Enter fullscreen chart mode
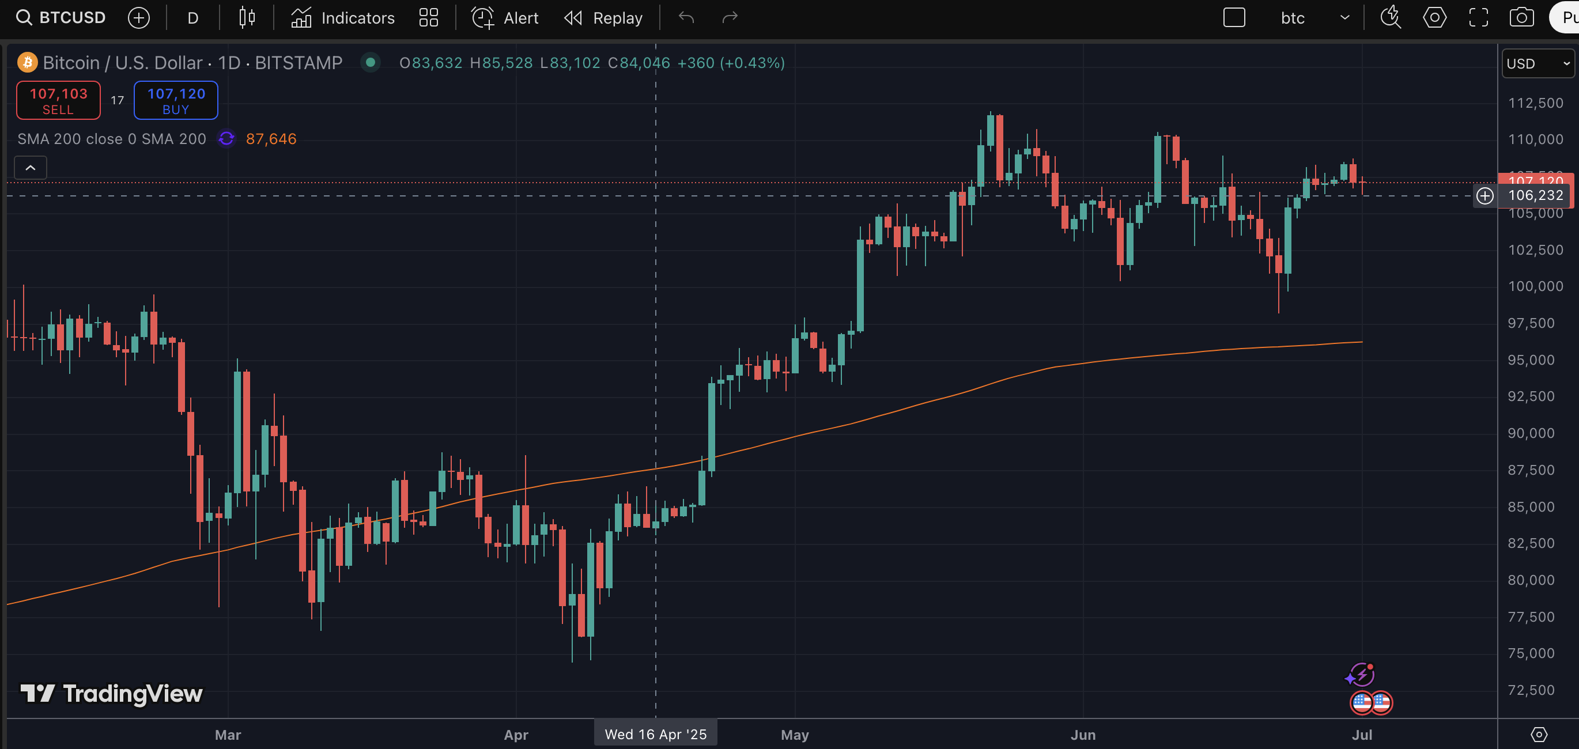The image size is (1579, 749). coord(1479,18)
